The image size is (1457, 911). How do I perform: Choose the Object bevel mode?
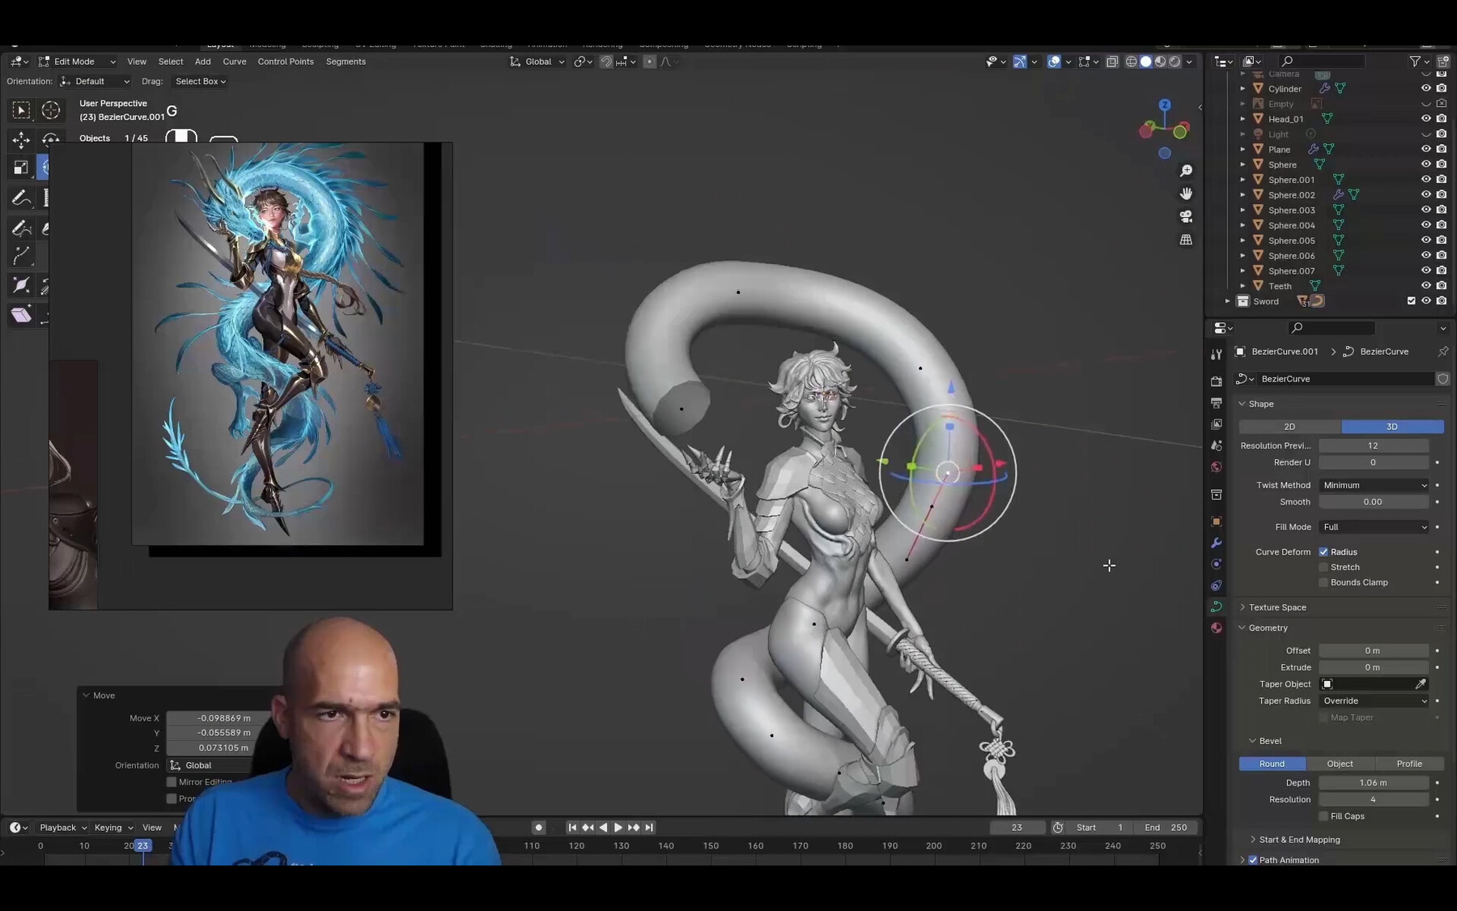(1340, 764)
